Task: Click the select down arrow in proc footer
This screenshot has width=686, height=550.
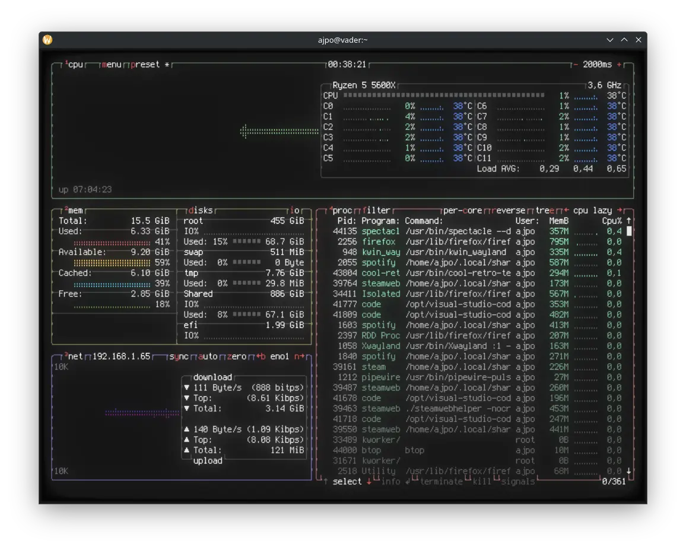Action: [369, 482]
